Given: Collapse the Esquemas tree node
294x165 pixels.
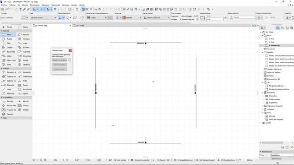Looking at the screenshot, I should click(262, 93).
